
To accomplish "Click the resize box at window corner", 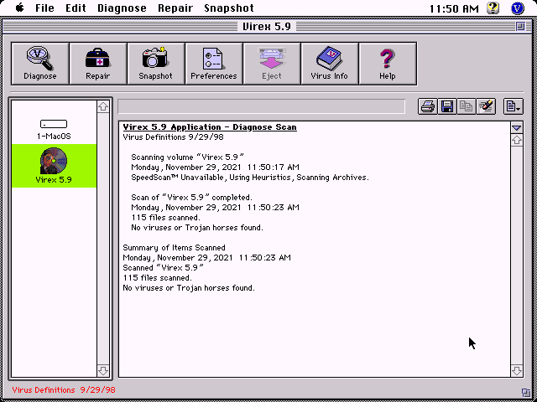I will point(526,392).
